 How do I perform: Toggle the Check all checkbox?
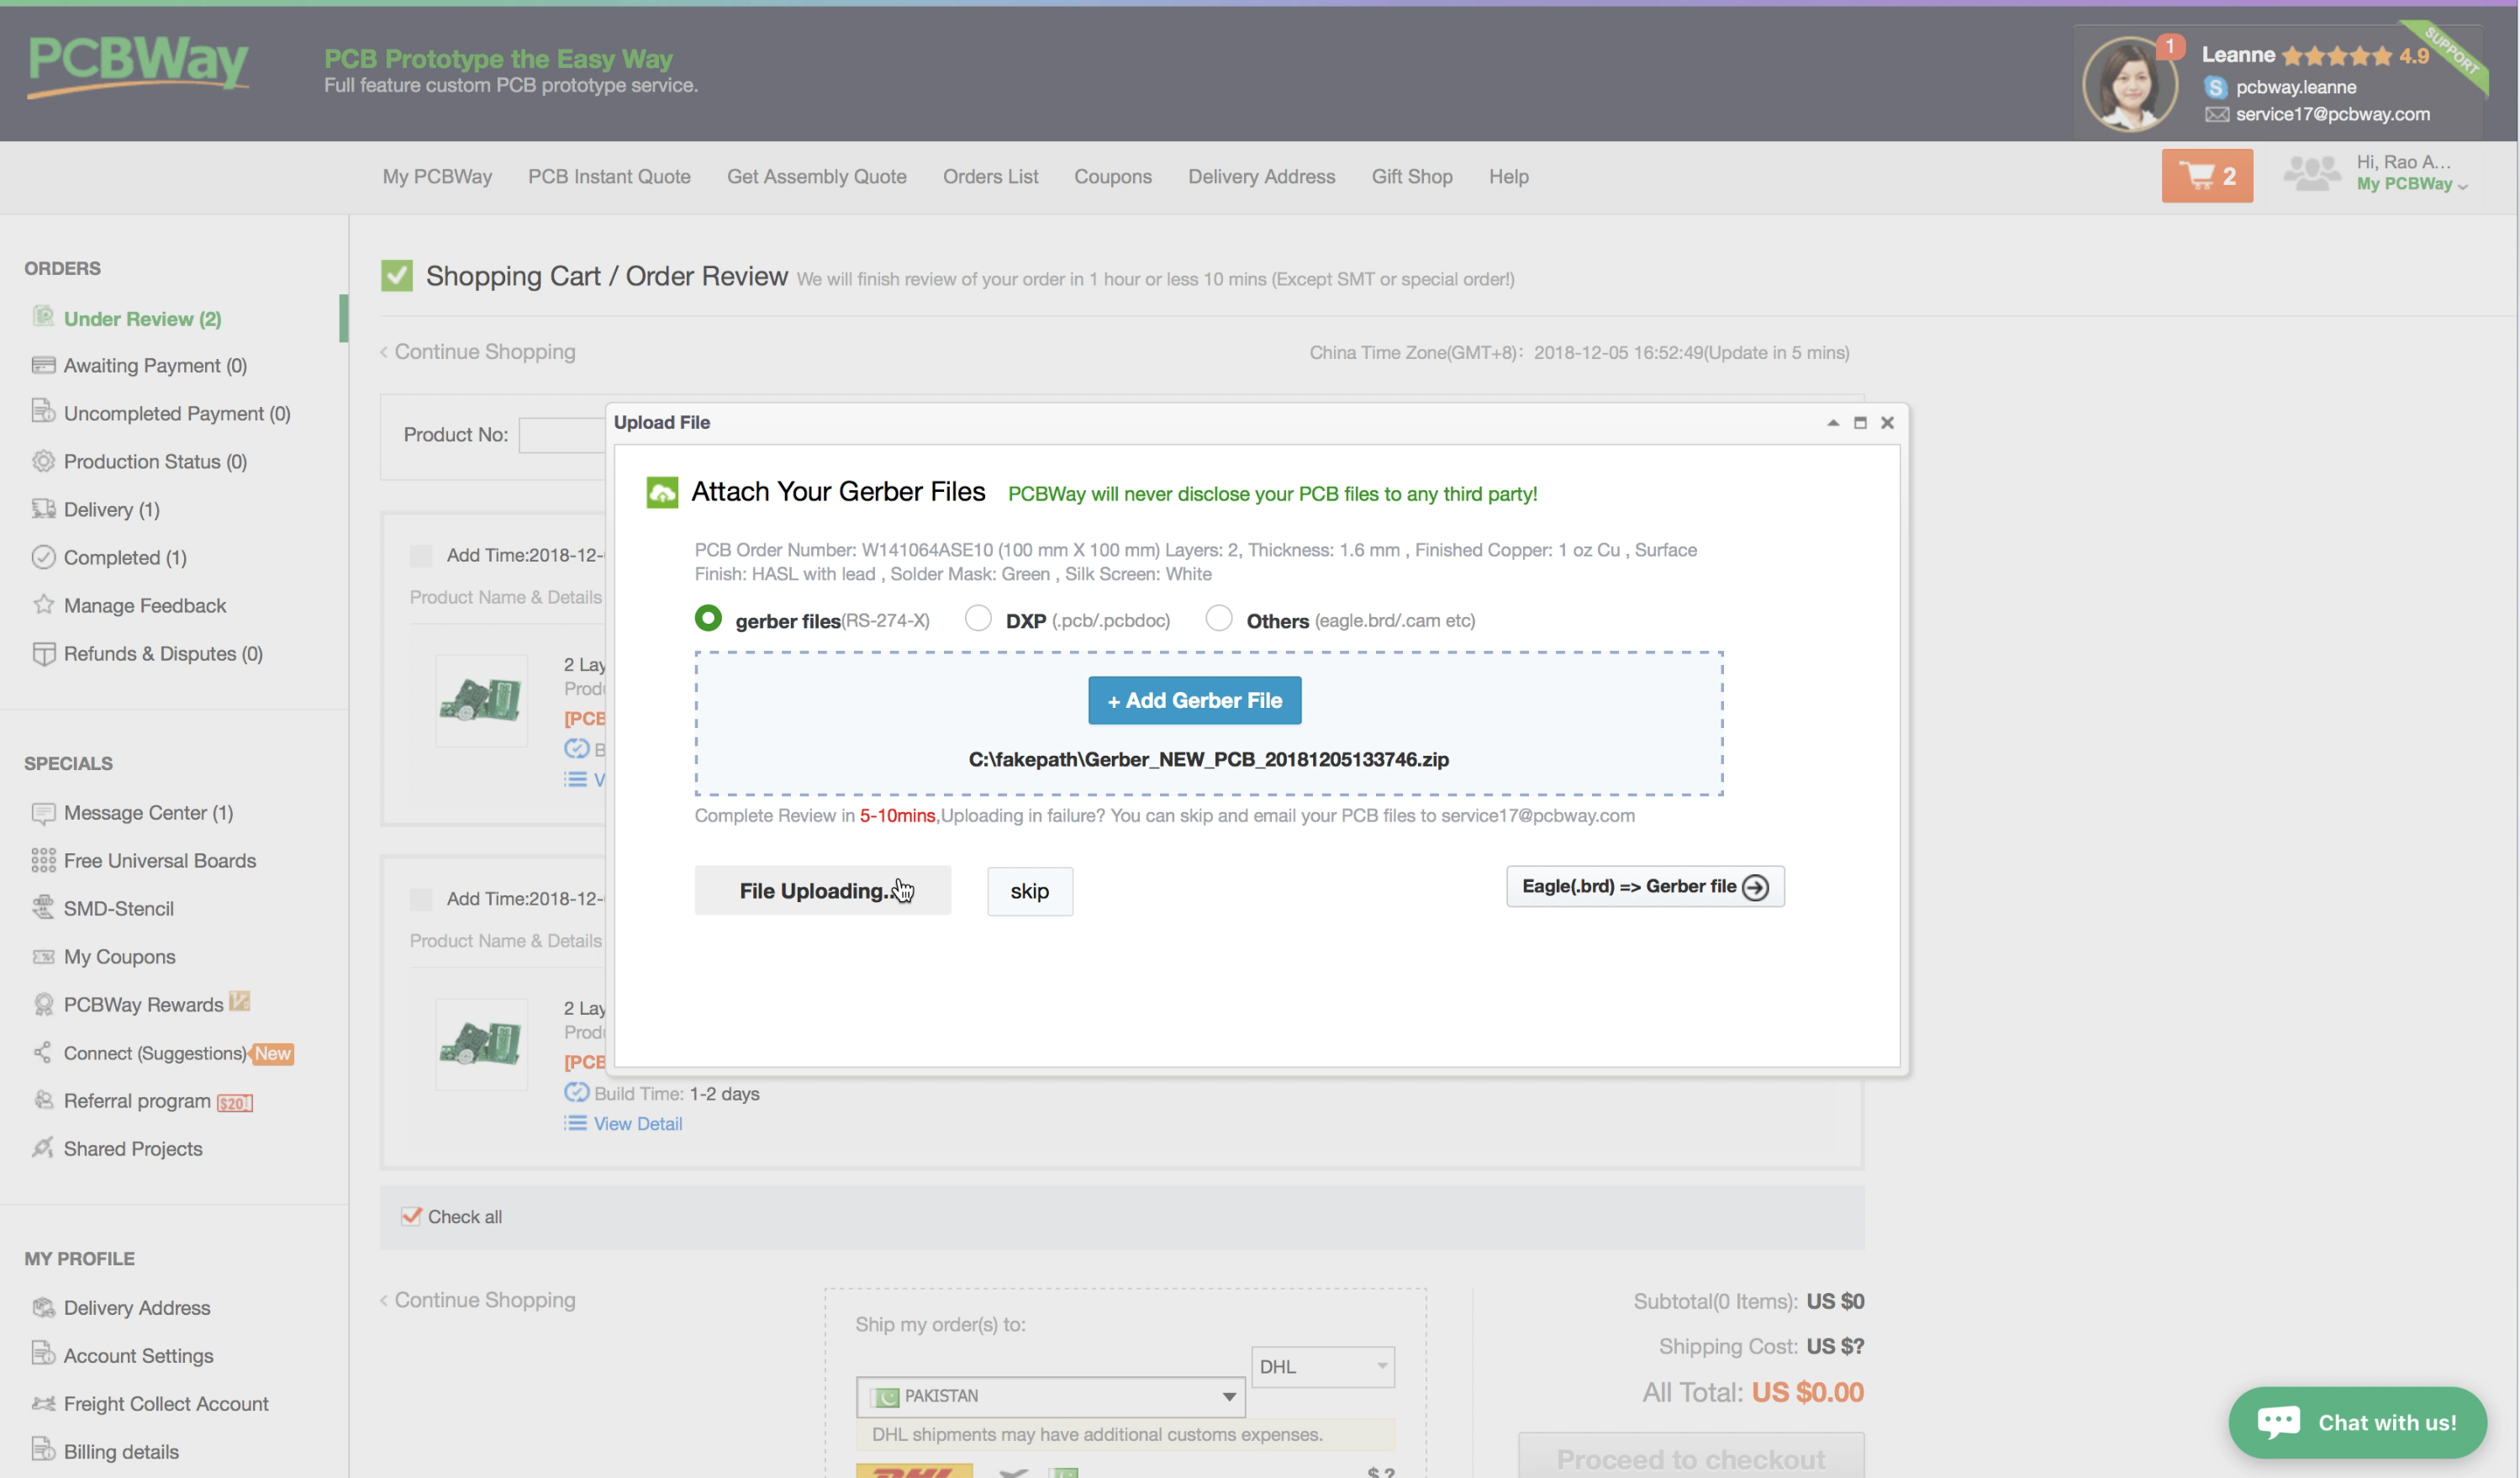pos(411,1216)
